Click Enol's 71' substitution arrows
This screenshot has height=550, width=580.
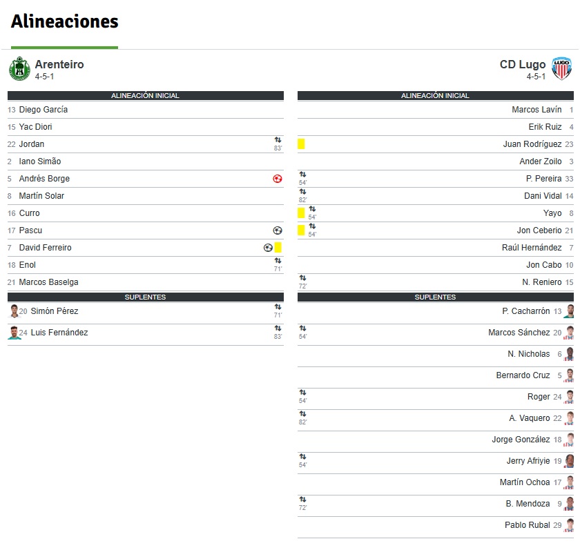[x=278, y=261]
